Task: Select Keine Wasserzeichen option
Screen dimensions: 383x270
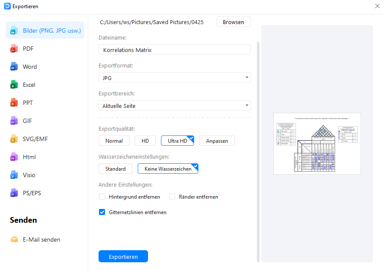Action: point(168,169)
